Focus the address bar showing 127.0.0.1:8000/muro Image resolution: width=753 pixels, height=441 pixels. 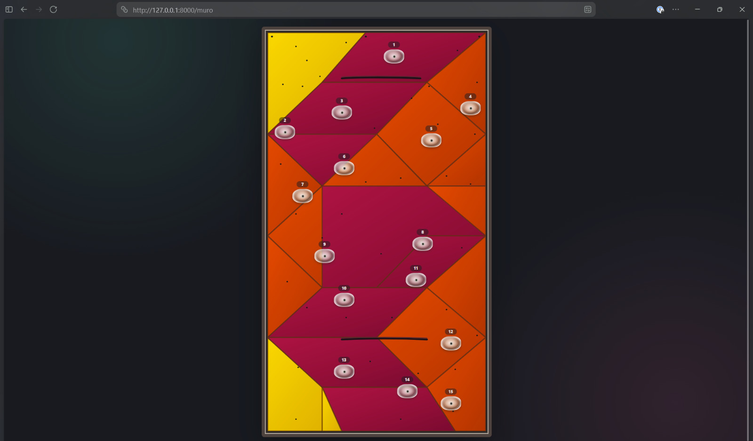pyautogui.click(x=356, y=10)
